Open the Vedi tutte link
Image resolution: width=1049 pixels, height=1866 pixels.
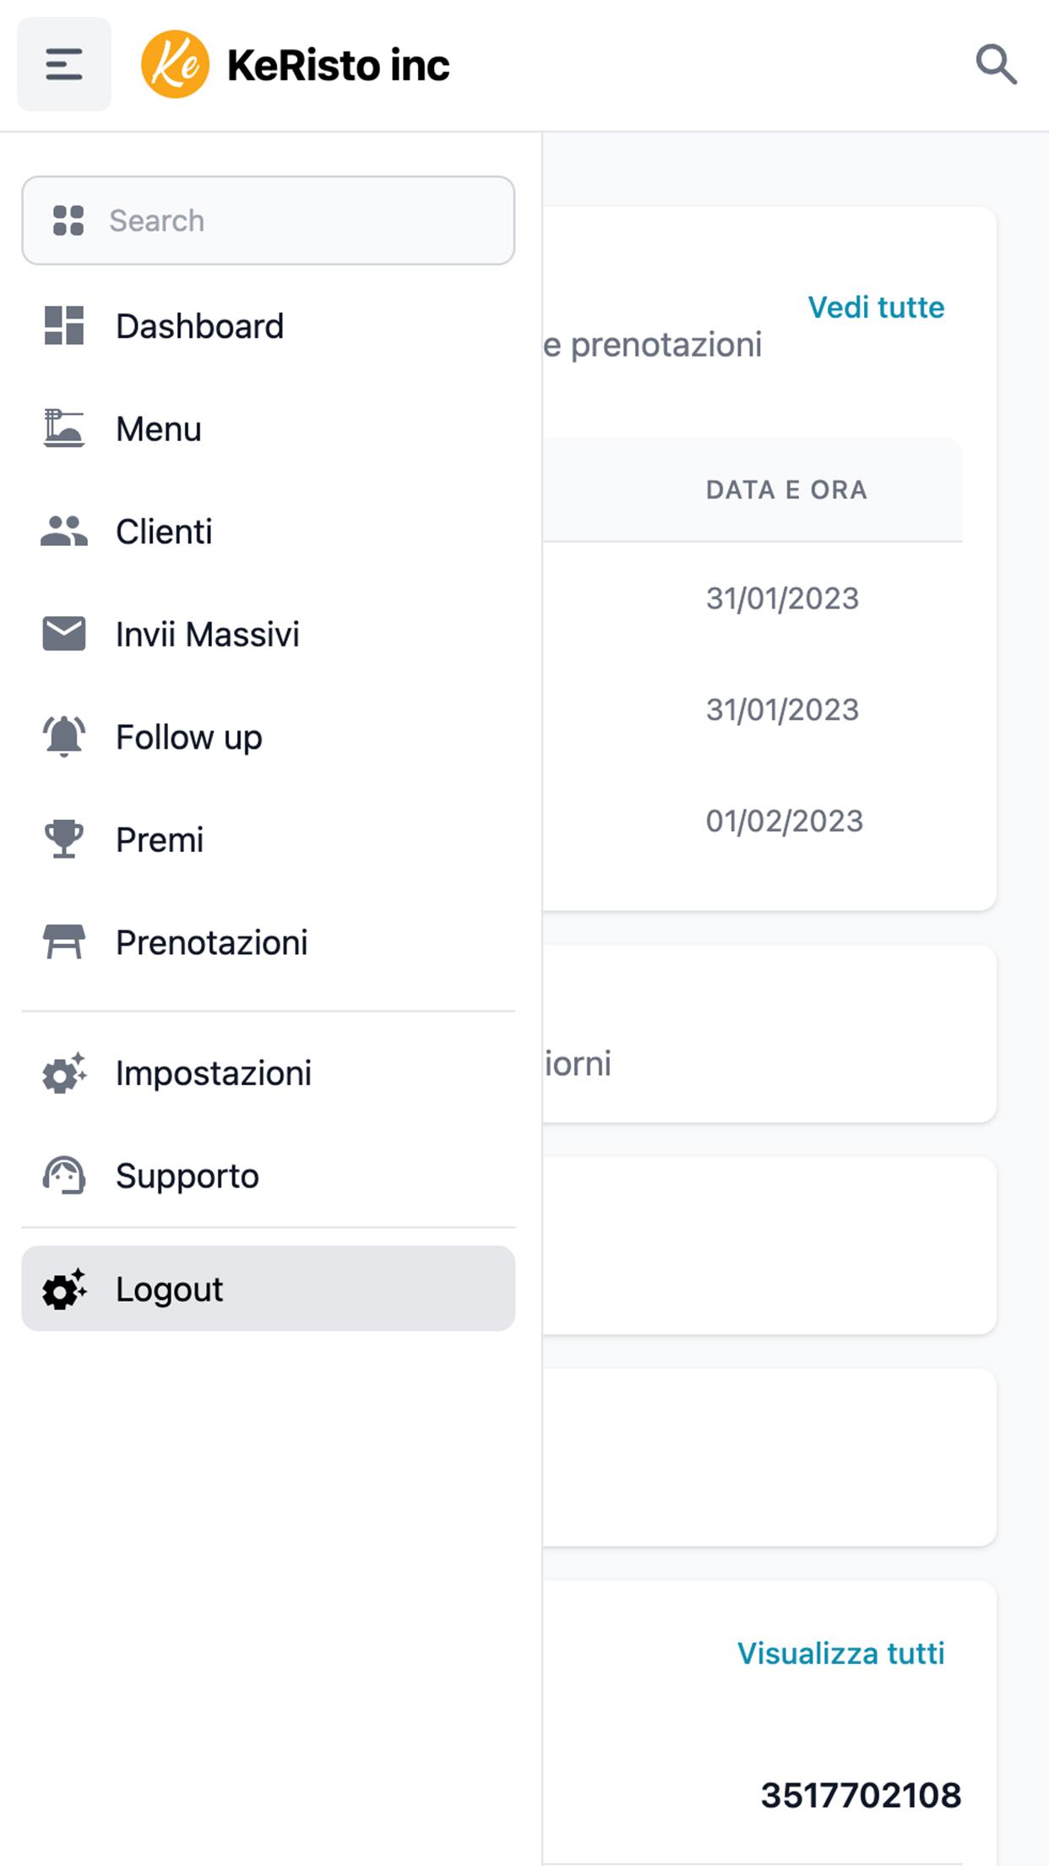[x=876, y=308]
